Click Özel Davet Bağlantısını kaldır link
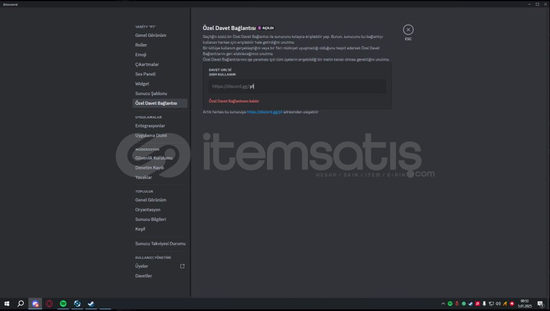The image size is (550, 311). point(234,101)
